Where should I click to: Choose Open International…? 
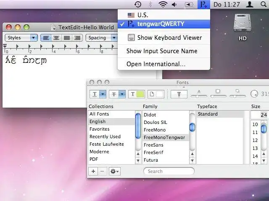tap(164, 64)
